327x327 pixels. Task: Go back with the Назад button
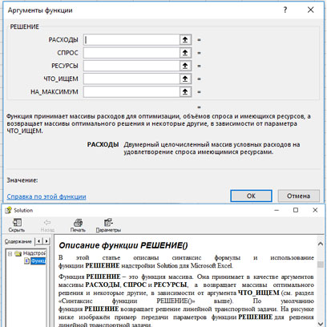coord(47,225)
